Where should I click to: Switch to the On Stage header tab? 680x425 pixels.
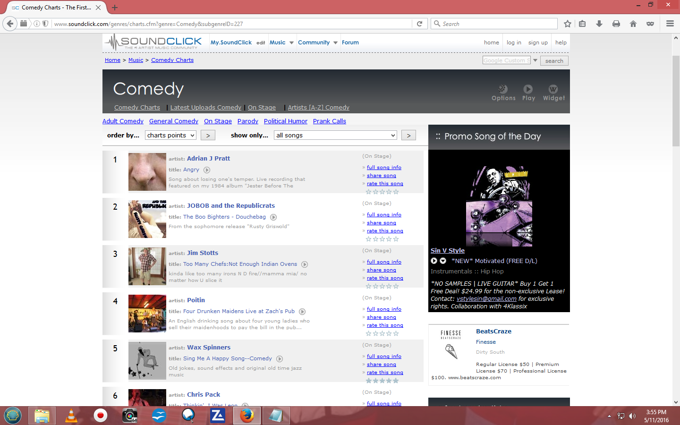point(262,108)
